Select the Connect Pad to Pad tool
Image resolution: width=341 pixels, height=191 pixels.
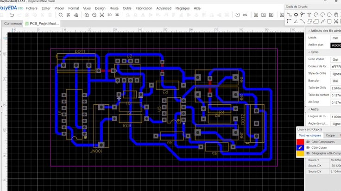click(x=303, y=21)
